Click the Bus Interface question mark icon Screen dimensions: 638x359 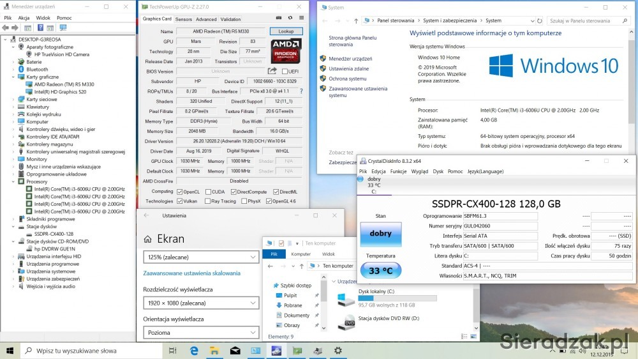[x=301, y=91]
